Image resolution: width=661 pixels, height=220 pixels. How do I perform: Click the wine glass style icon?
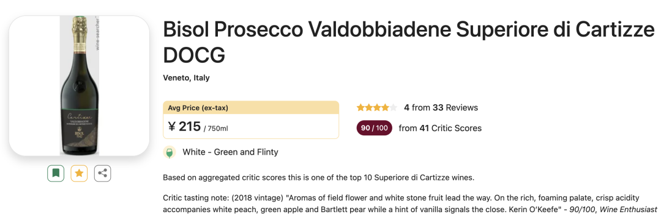click(170, 152)
